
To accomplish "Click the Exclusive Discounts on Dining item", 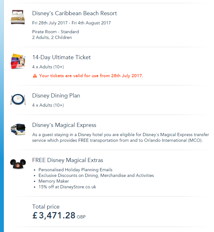I will point(96,175).
